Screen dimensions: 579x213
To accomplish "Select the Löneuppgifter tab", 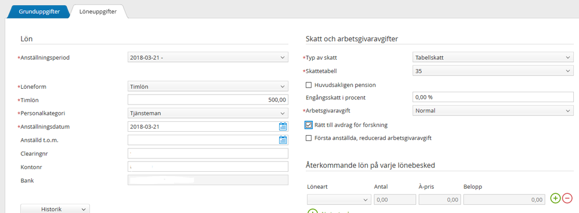I will pos(98,12).
